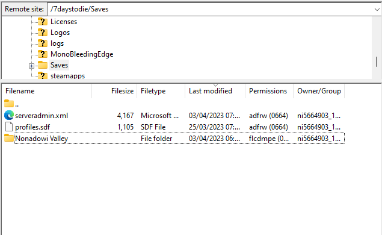Click the Logos folder question-mark icon
The width and height of the screenshot is (382, 235).
(x=43, y=33)
